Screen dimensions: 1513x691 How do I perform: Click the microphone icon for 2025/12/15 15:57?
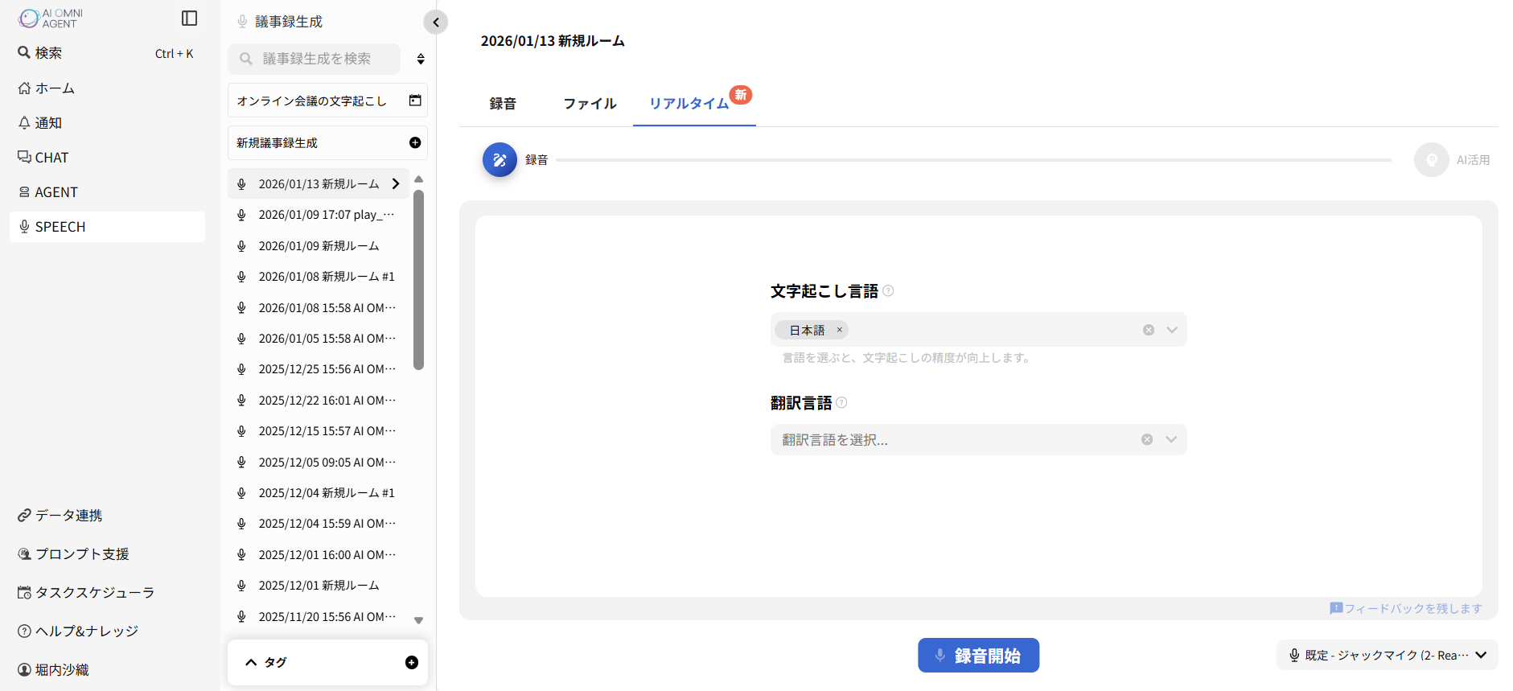point(241,430)
